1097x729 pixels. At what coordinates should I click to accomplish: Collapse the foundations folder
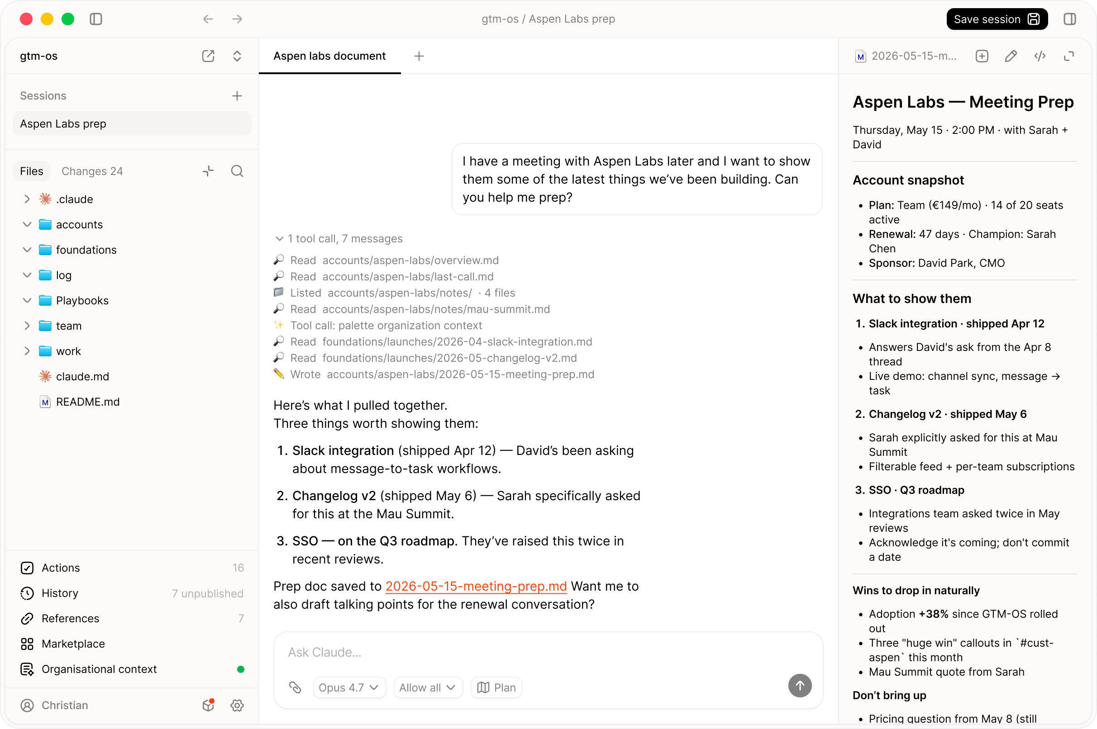click(x=27, y=250)
